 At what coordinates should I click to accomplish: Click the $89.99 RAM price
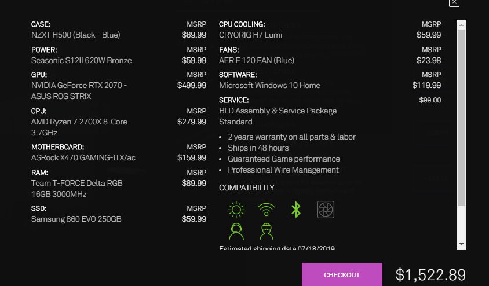[194, 183]
